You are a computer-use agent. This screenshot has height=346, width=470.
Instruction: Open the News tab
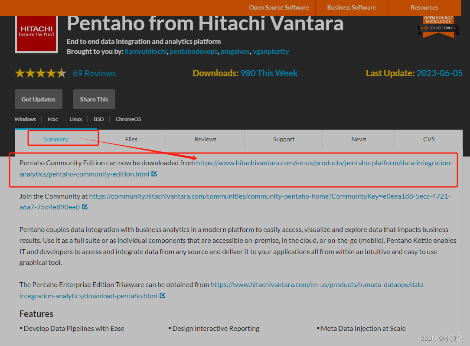359,139
